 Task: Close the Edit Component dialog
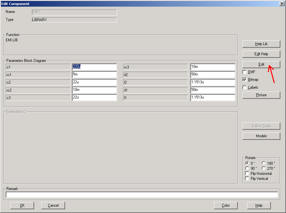282,3
